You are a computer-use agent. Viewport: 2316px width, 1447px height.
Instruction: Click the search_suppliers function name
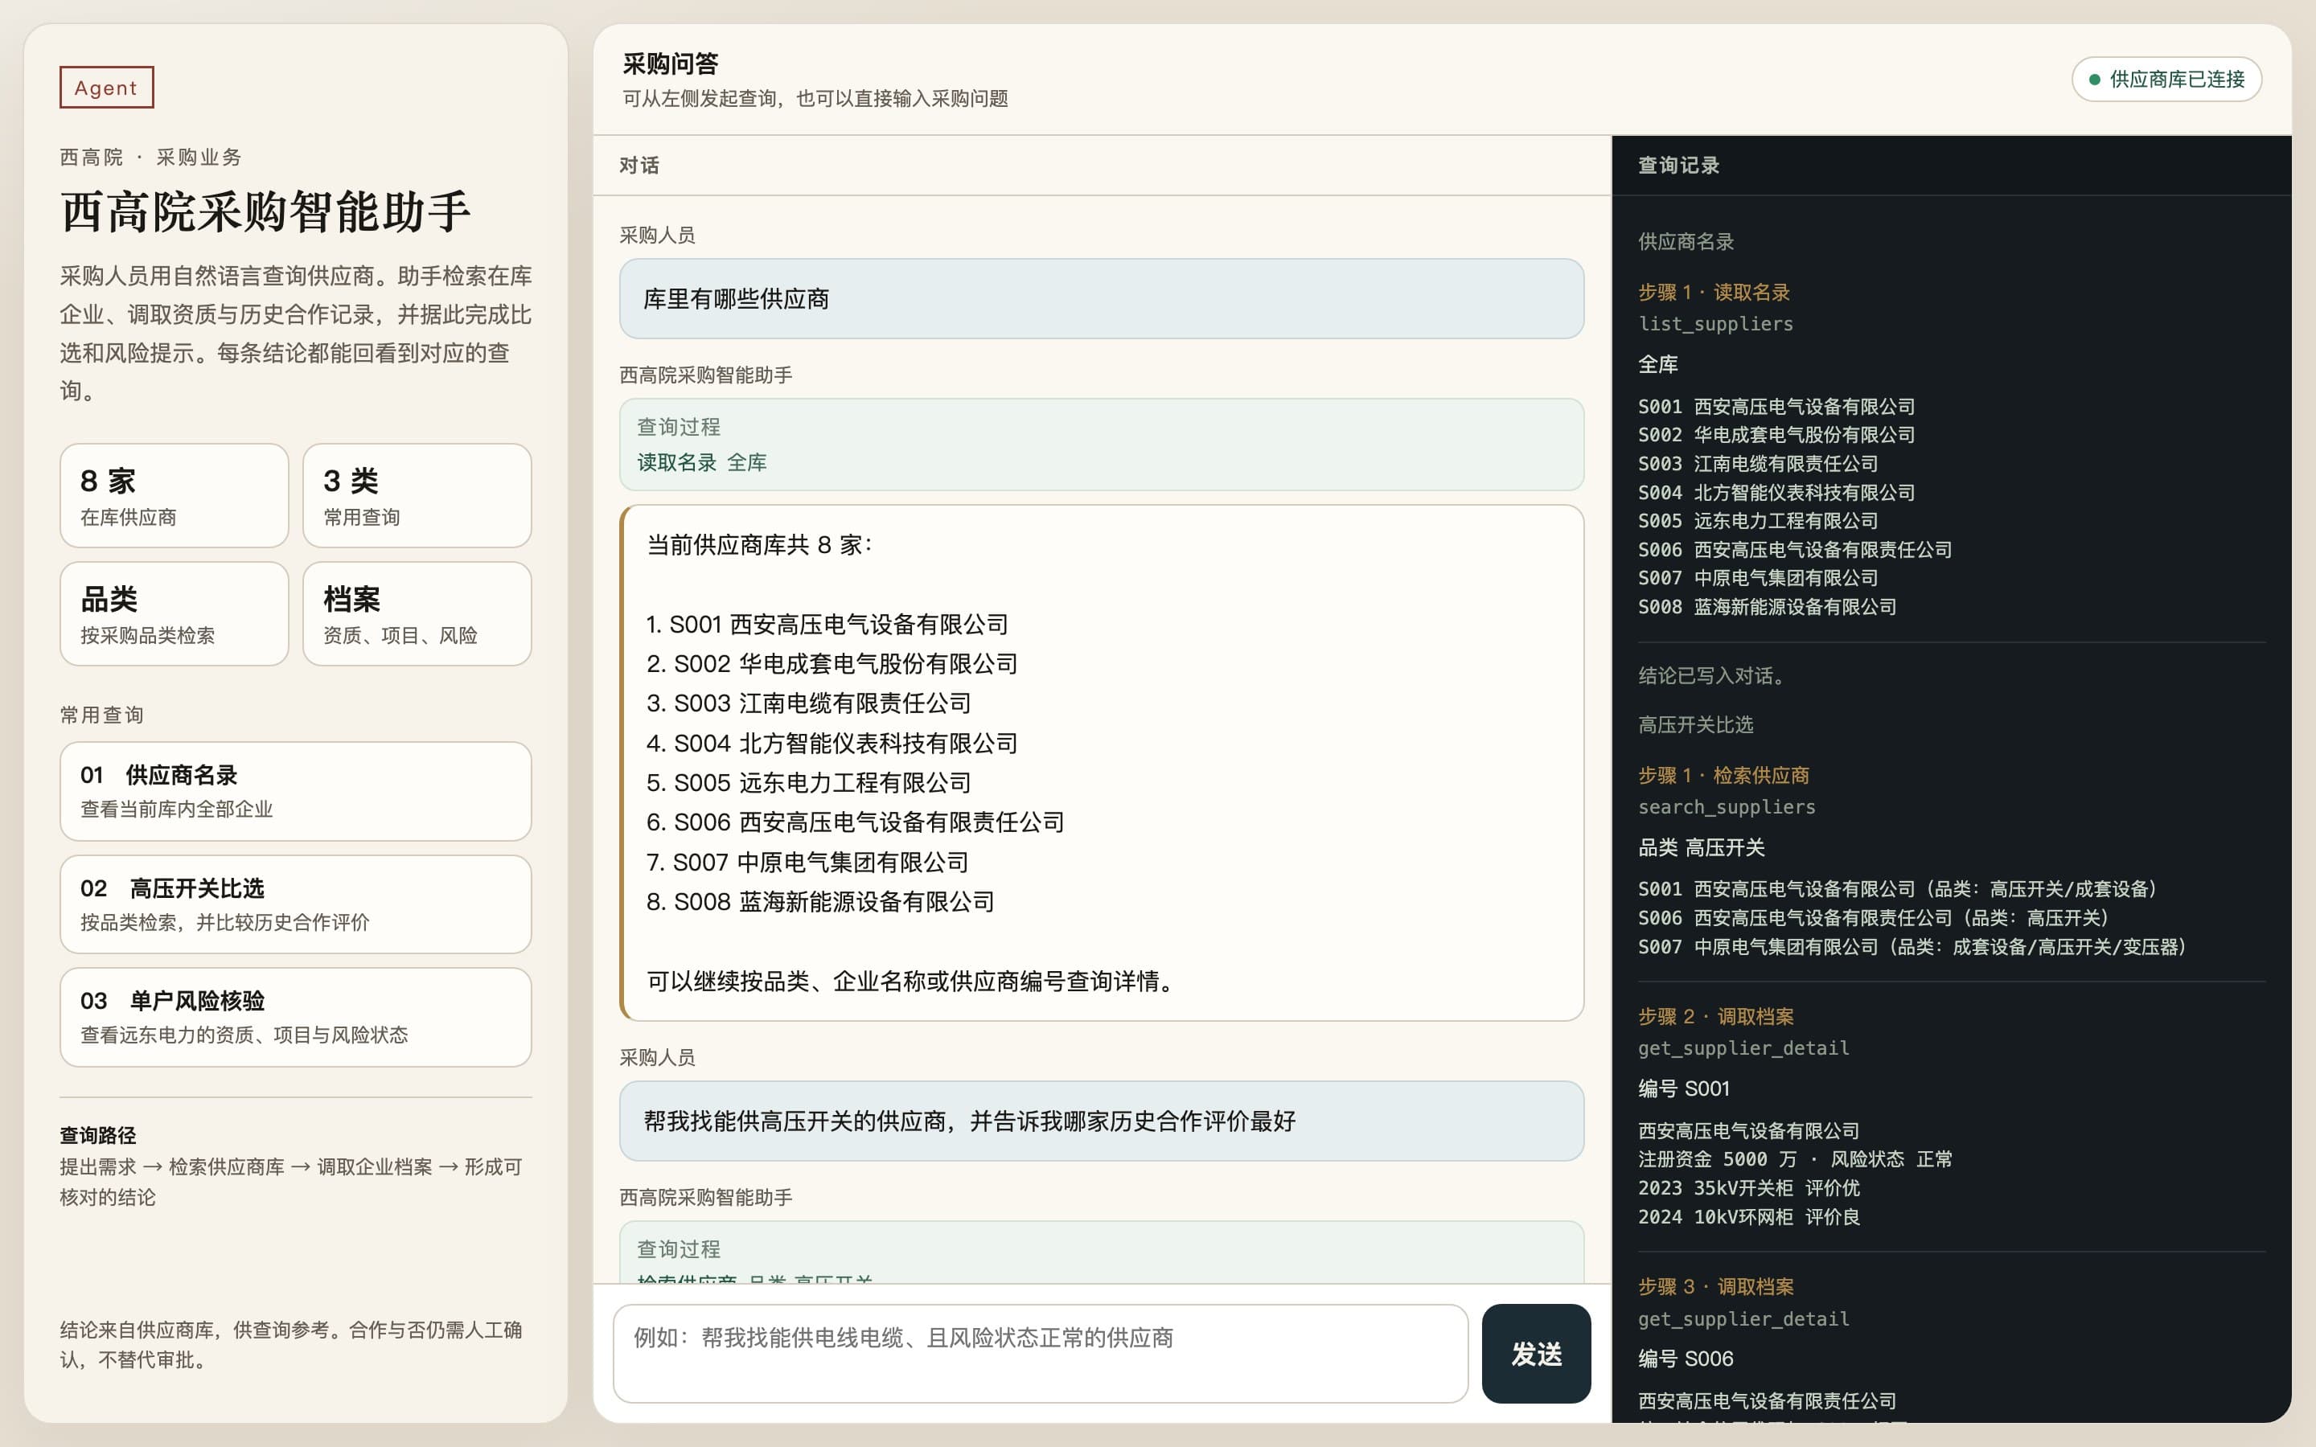(x=1727, y=807)
